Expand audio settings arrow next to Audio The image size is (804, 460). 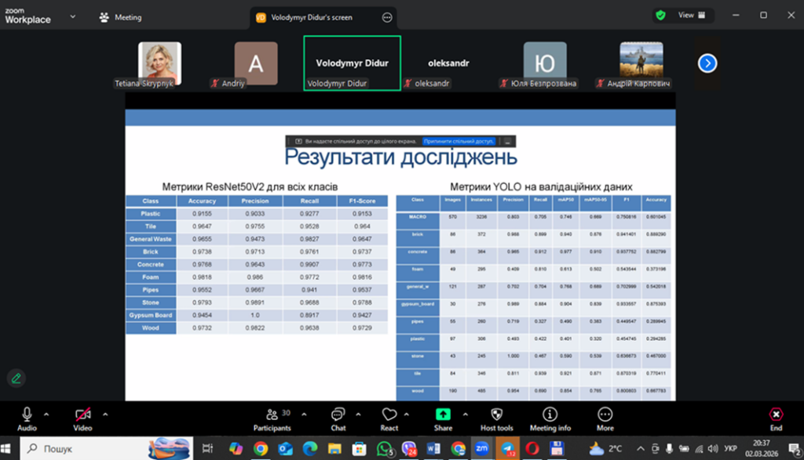point(46,413)
